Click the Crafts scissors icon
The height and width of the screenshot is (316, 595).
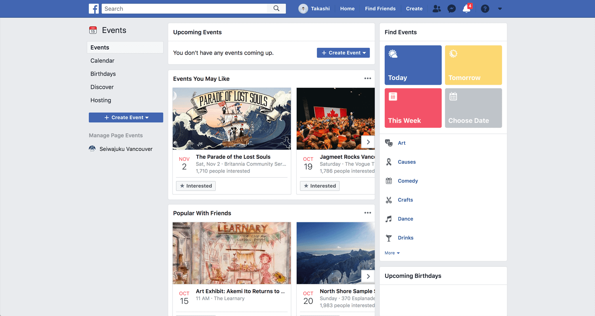(x=389, y=200)
